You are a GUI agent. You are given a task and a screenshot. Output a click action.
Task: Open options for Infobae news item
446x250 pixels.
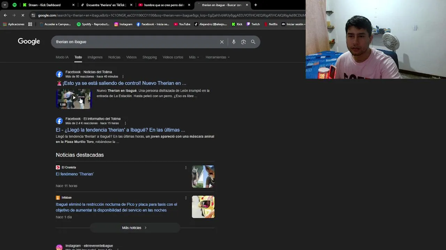click(x=186, y=198)
